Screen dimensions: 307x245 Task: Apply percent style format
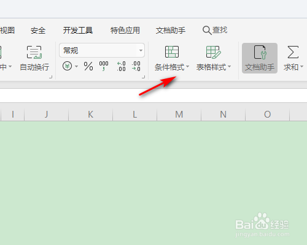(88, 66)
